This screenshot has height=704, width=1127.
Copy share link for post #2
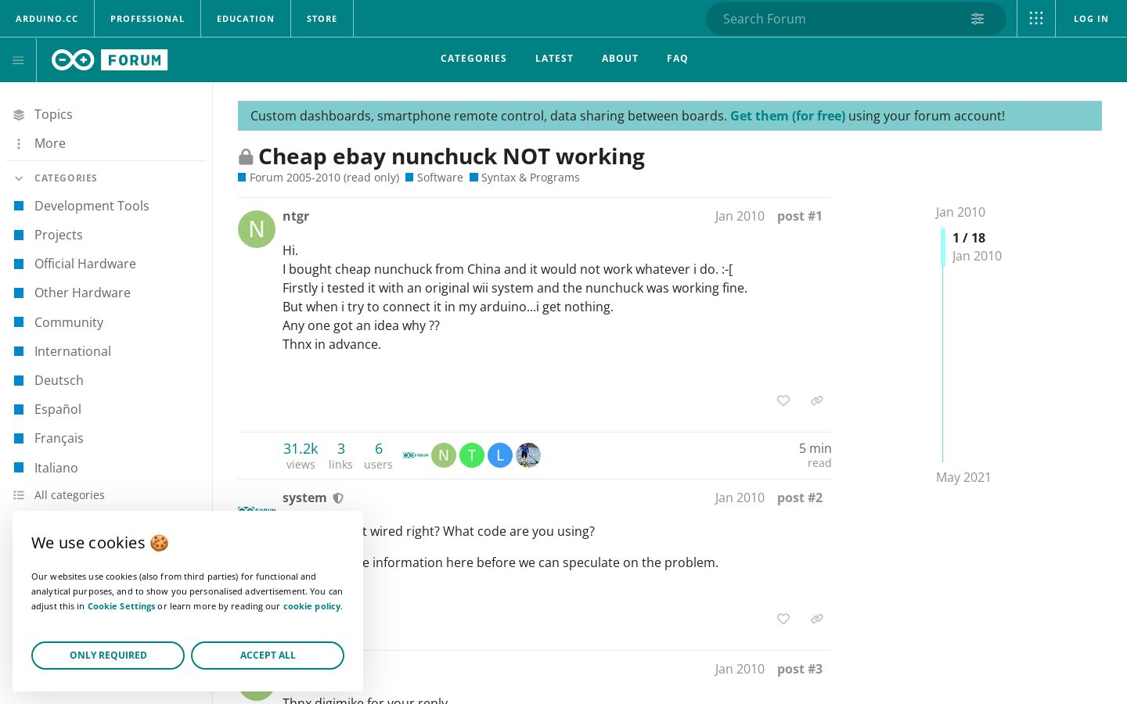pos(817,619)
